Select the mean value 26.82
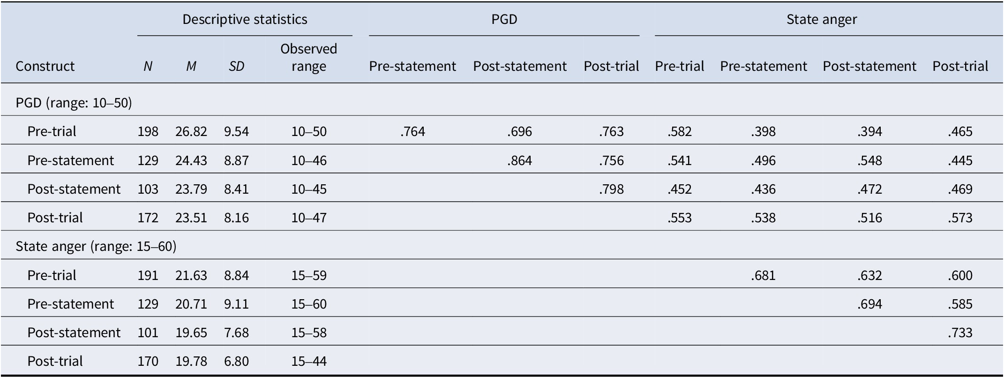 (x=191, y=131)
